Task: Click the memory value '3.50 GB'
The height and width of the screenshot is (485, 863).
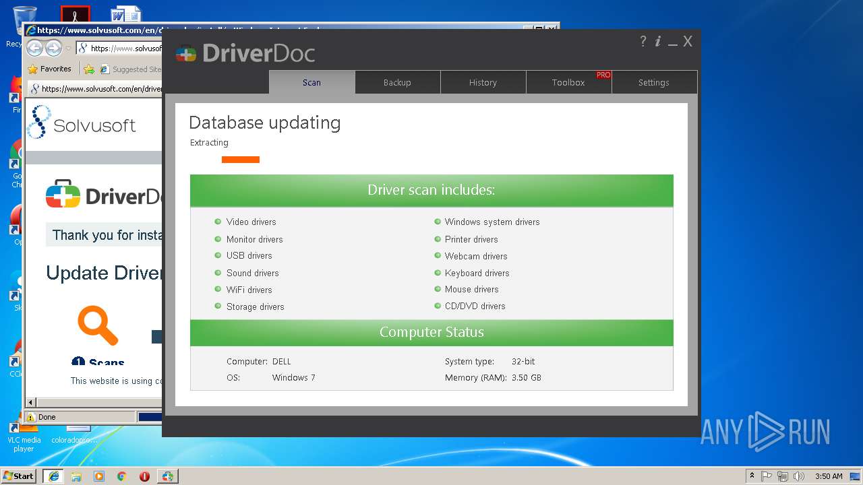Action: (527, 378)
